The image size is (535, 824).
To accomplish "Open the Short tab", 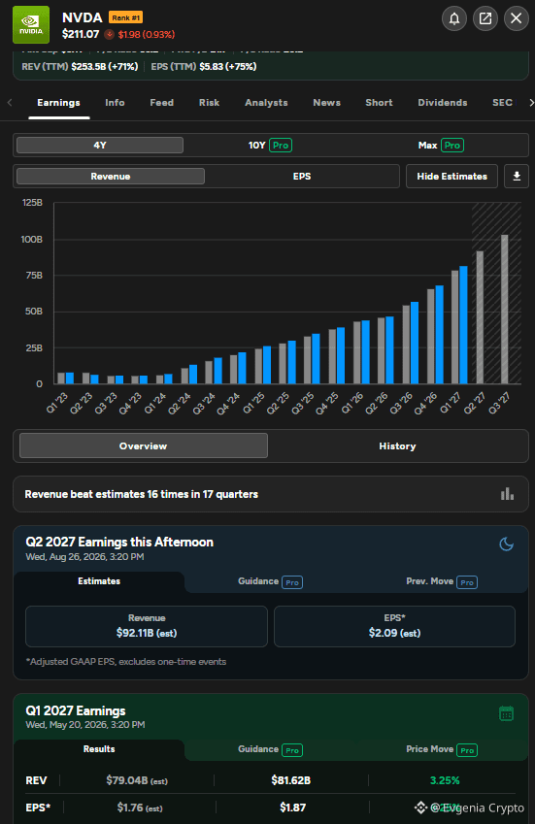I will point(379,103).
